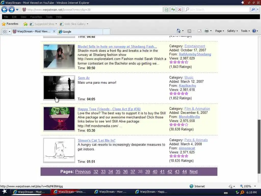Image resolution: width=261 pixels, height=196 pixels.
Task: Click the Read Mail toolbar icon
Action: tap(199, 31)
